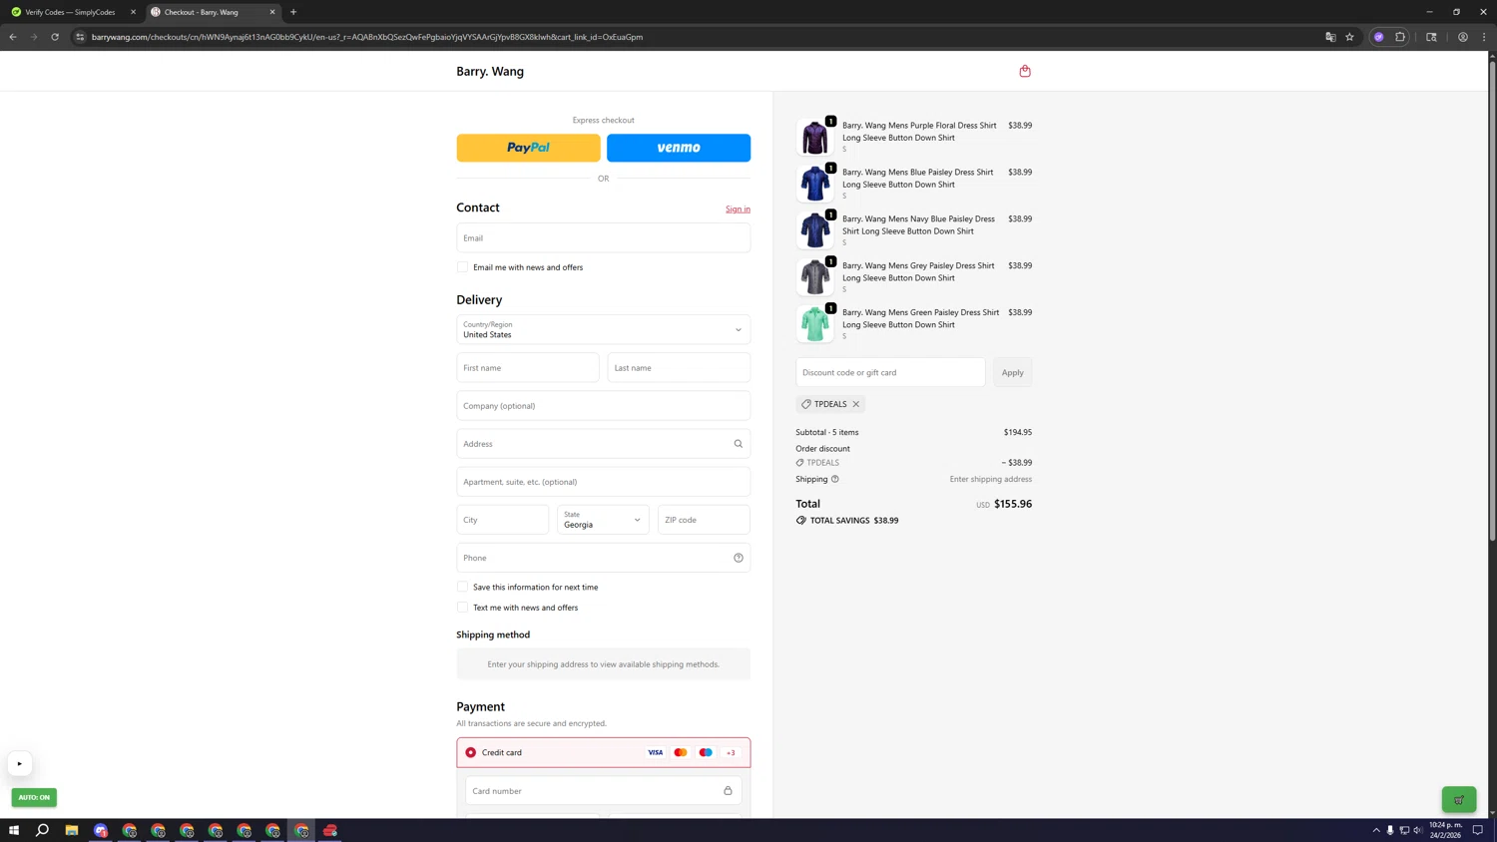This screenshot has height=842, width=1497.
Task: Click the Company (optional) field
Action: tap(603, 406)
